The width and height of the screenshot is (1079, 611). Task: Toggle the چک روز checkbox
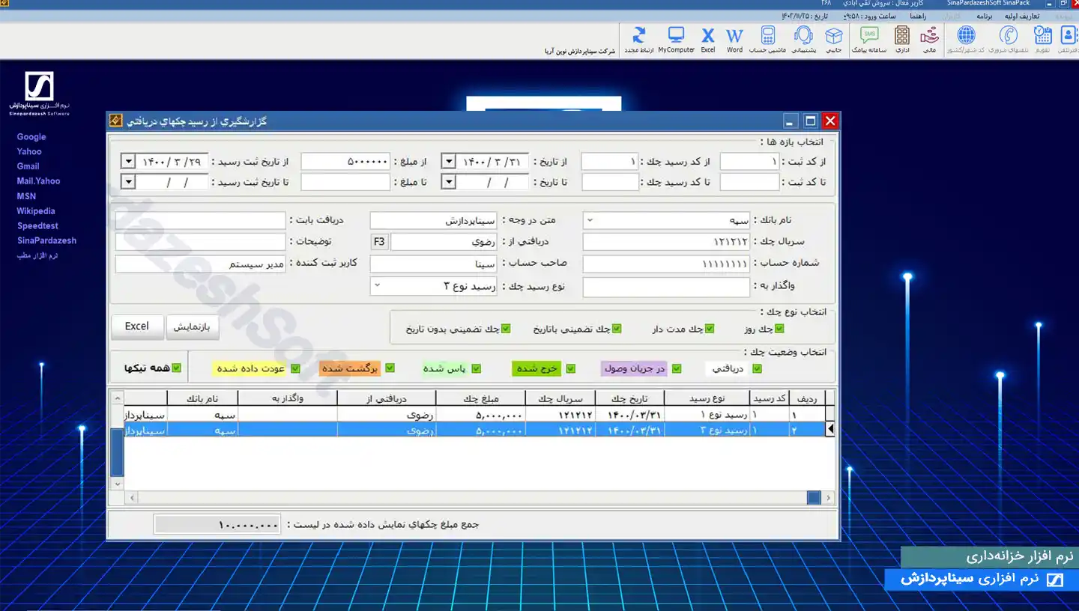pyautogui.click(x=779, y=329)
